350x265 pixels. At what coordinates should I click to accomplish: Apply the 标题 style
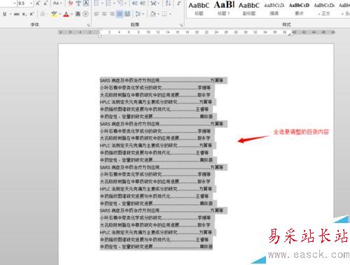(x=199, y=8)
